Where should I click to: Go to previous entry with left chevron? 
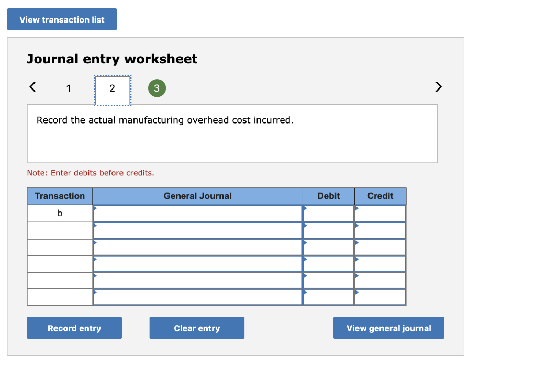point(32,87)
